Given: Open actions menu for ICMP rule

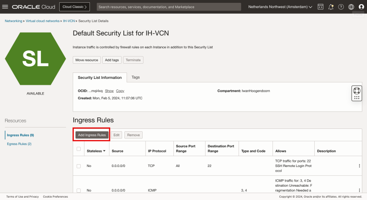Looking at the screenshot, I should [x=359, y=190].
